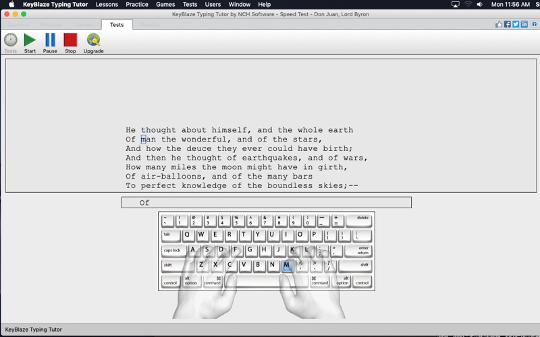The image size is (540, 337).
Task: Share on Facebook icon
Action: [508, 24]
